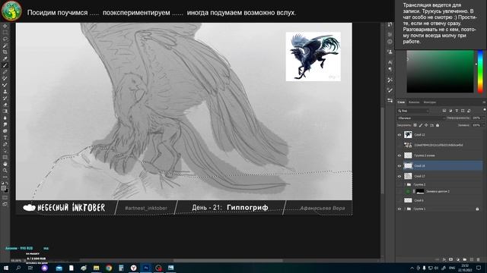Open the blend mode dropdown
This screenshot has height=273, width=487.
(421, 118)
